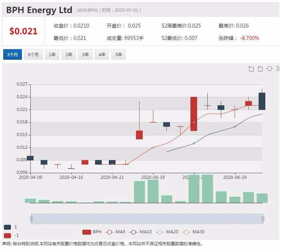283x252 pixels.
Task: Click the -8.700% change percentage
Action: (249, 38)
